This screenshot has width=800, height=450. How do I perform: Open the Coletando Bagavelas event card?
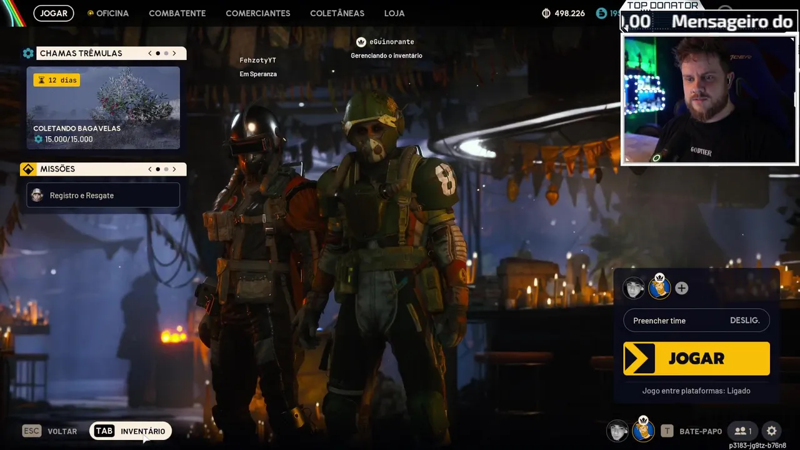103,108
